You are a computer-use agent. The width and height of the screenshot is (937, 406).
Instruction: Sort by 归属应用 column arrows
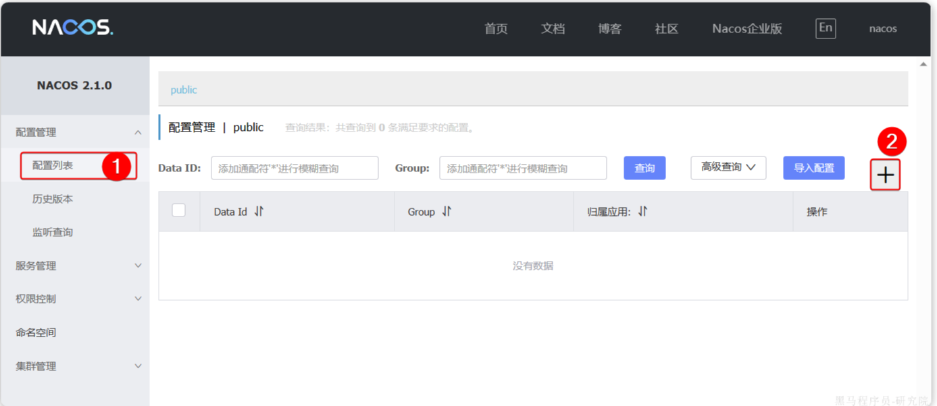click(642, 212)
